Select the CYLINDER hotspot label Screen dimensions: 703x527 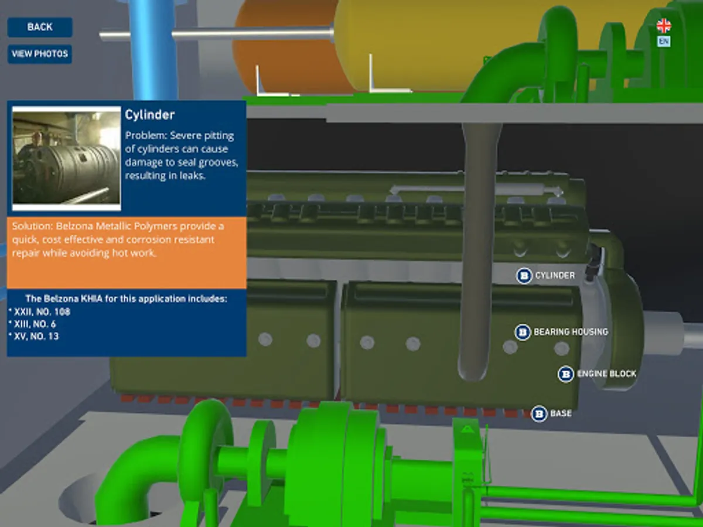[x=555, y=275]
